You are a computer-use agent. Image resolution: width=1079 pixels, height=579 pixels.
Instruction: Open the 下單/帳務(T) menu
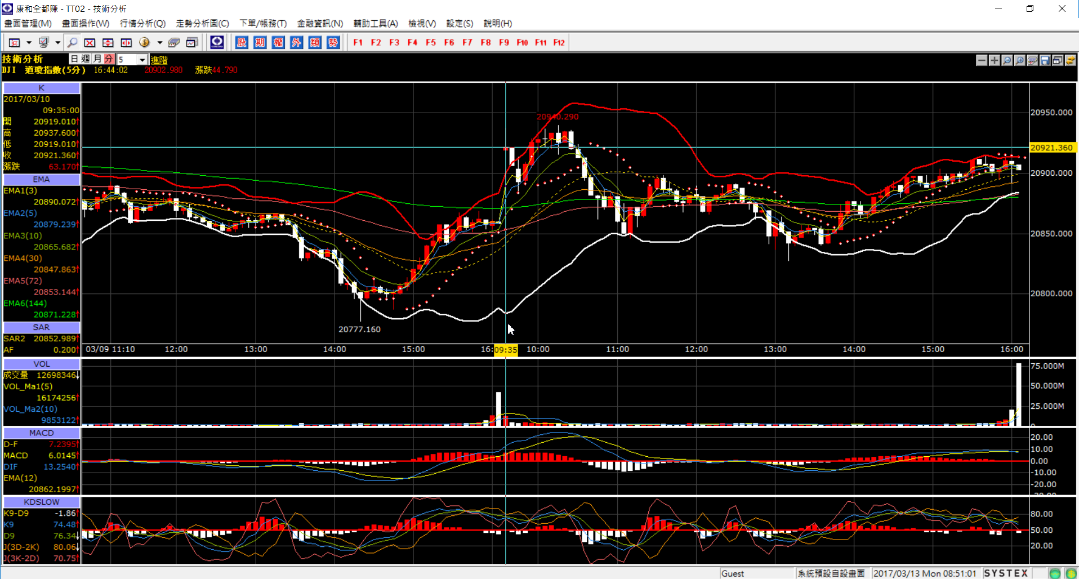click(x=263, y=23)
